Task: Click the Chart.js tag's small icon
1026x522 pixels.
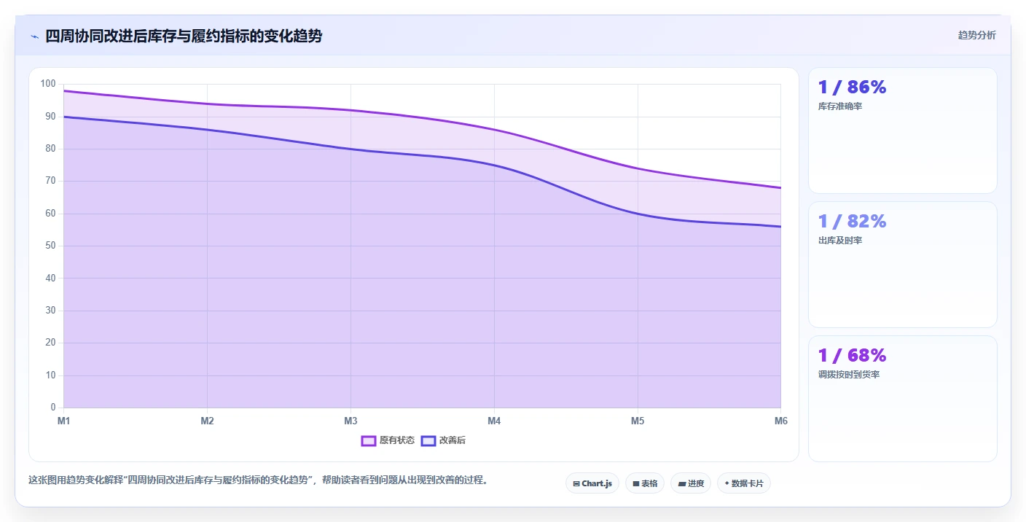Action: [576, 483]
